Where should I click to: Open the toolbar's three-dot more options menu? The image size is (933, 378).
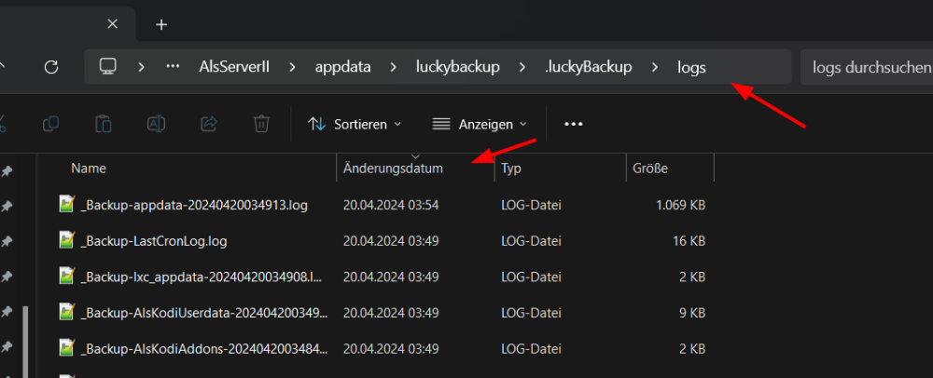573,124
